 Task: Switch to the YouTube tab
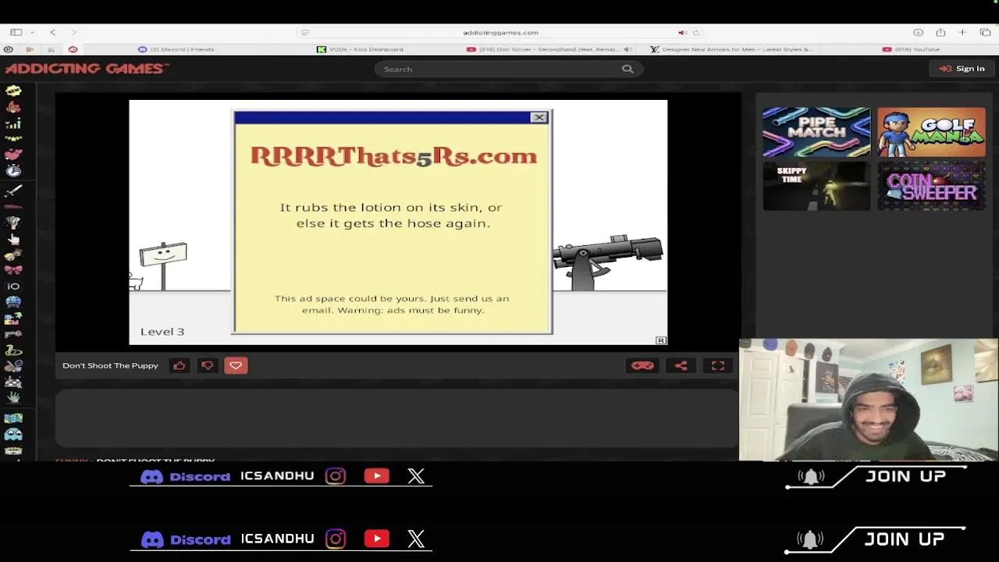[x=911, y=49]
